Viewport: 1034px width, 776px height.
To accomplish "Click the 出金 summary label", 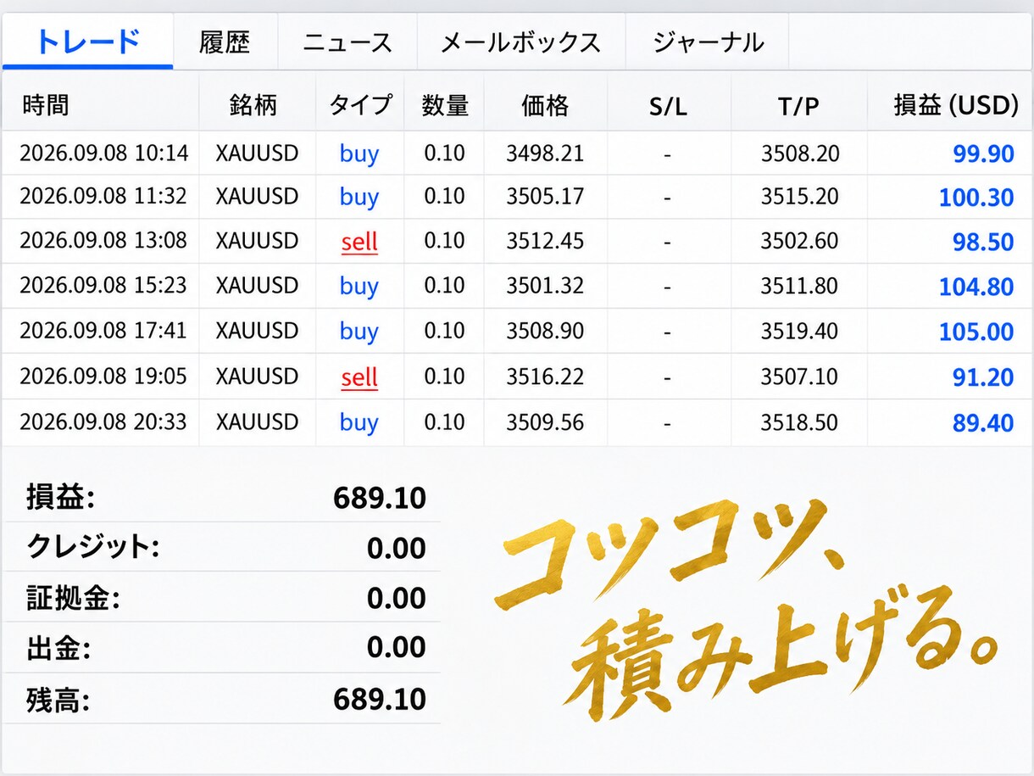I will click(x=58, y=649).
